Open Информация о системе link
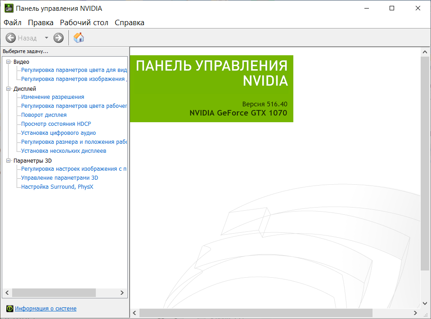The width and height of the screenshot is (431, 319). coord(45,309)
